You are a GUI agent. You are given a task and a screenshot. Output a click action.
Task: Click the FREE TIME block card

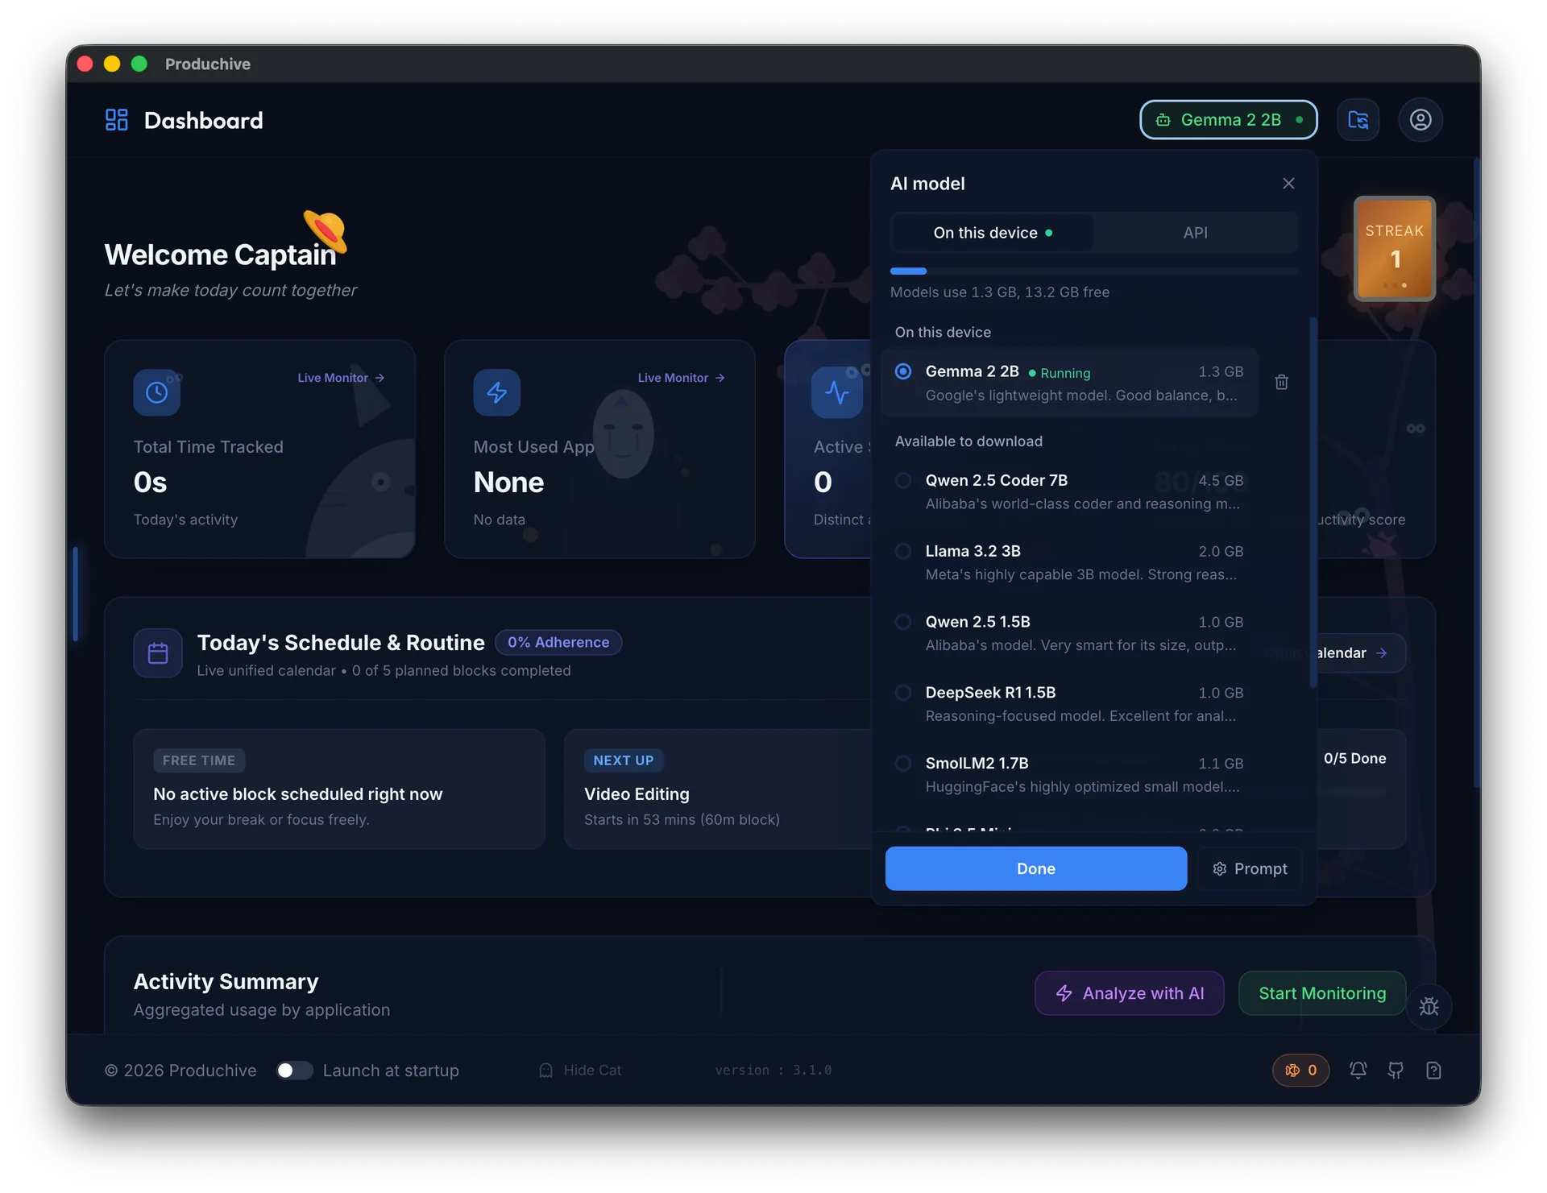pos(339,789)
